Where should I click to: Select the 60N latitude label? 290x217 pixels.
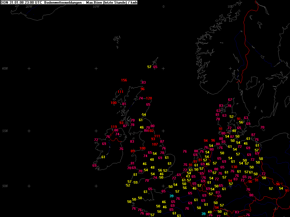[5, 69]
